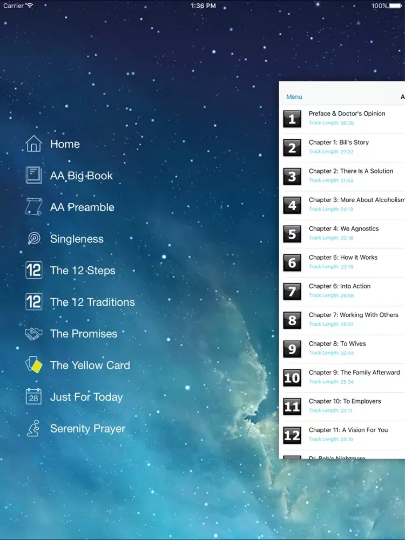
Task: Open the 12 Traditions number icon
Action: click(x=33, y=302)
